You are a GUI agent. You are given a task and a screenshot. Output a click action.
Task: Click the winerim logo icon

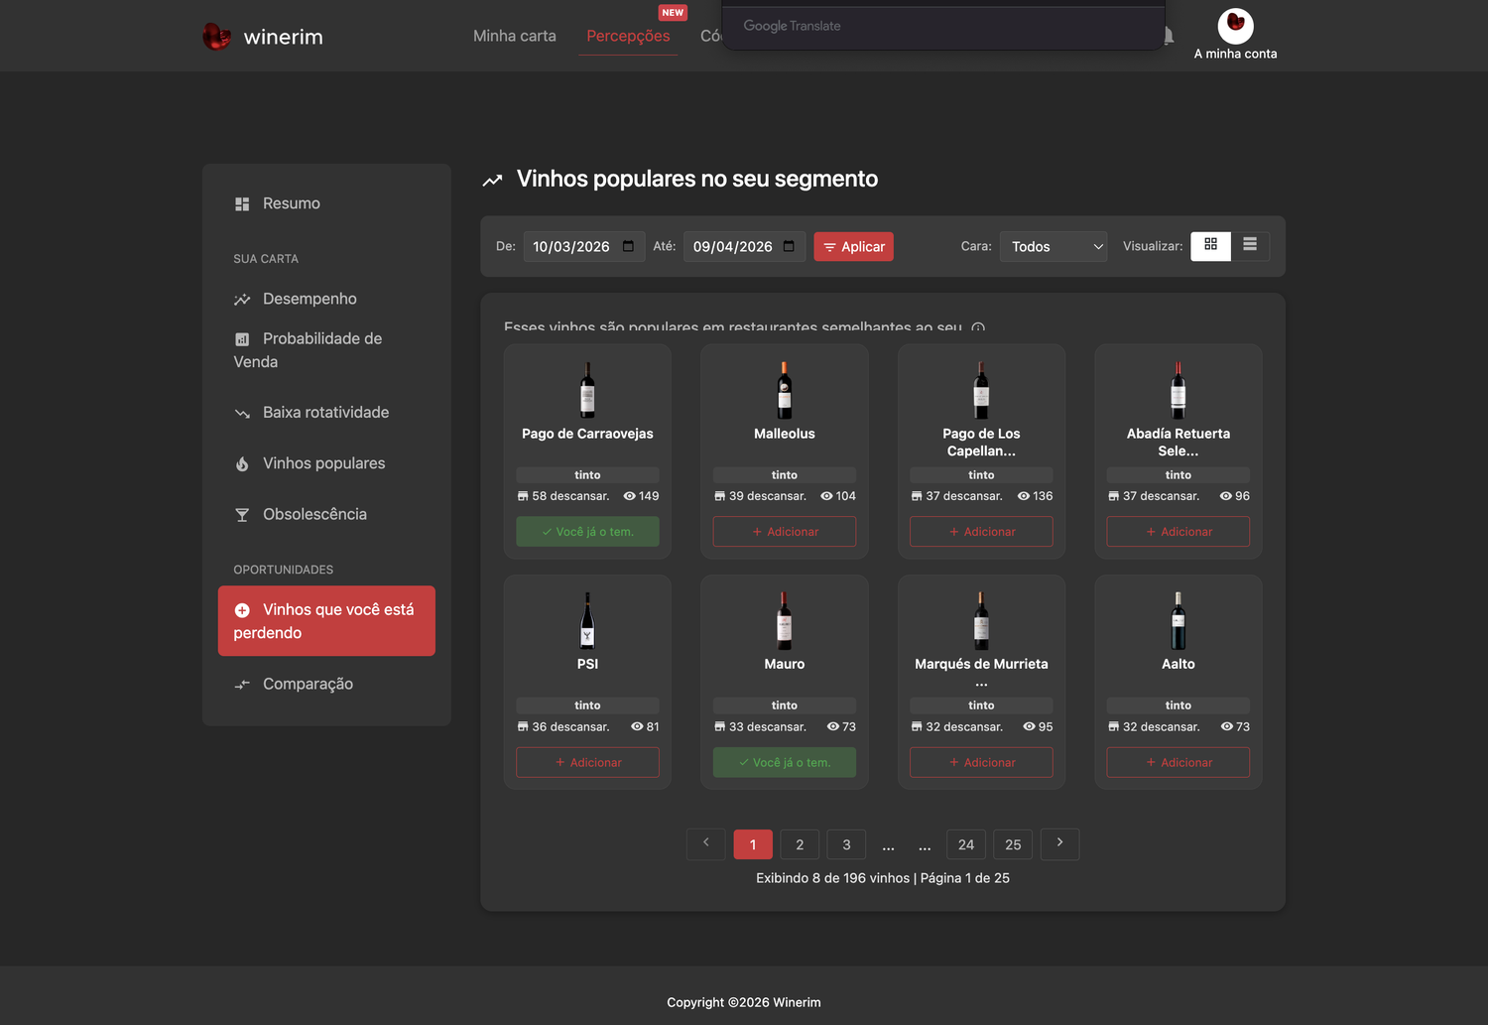click(216, 37)
